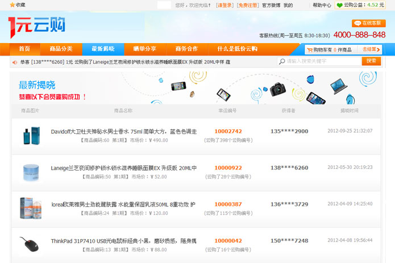The image size is (395, 263).
Task: Click the 去结算 checkout button
Action: pyautogui.click(x=371, y=49)
